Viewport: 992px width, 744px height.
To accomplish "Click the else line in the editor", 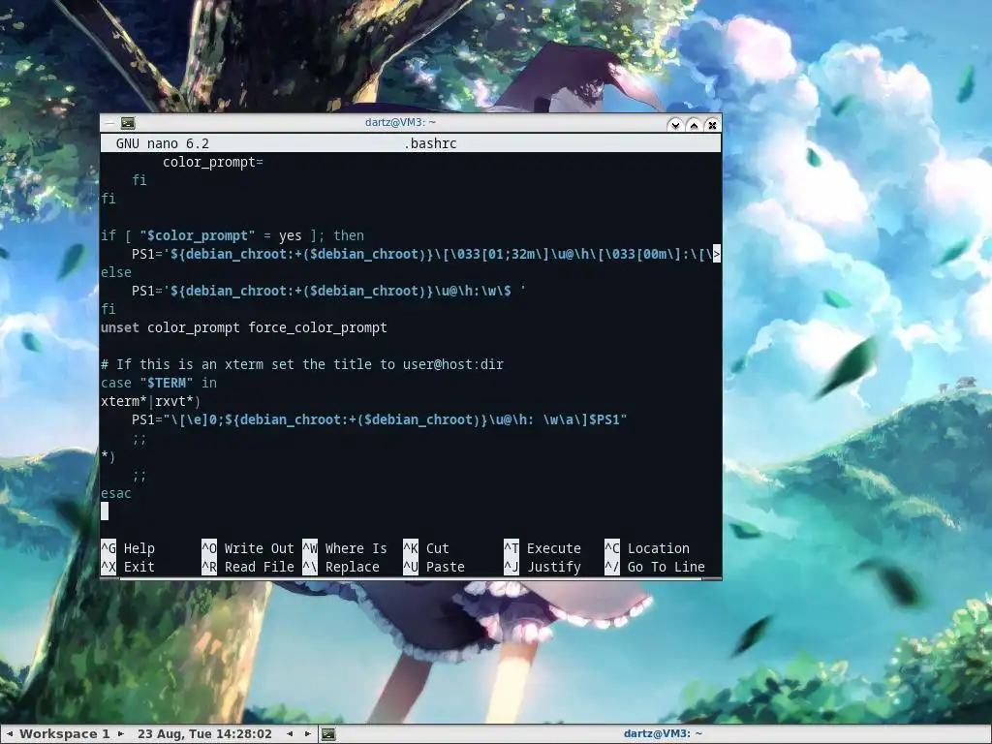I will (116, 272).
